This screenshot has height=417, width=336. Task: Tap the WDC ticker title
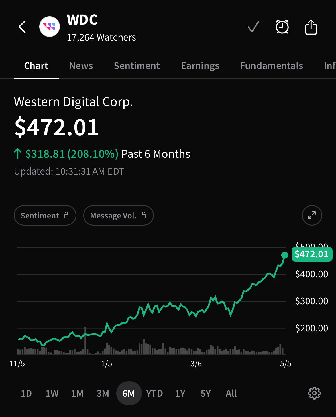tap(82, 20)
